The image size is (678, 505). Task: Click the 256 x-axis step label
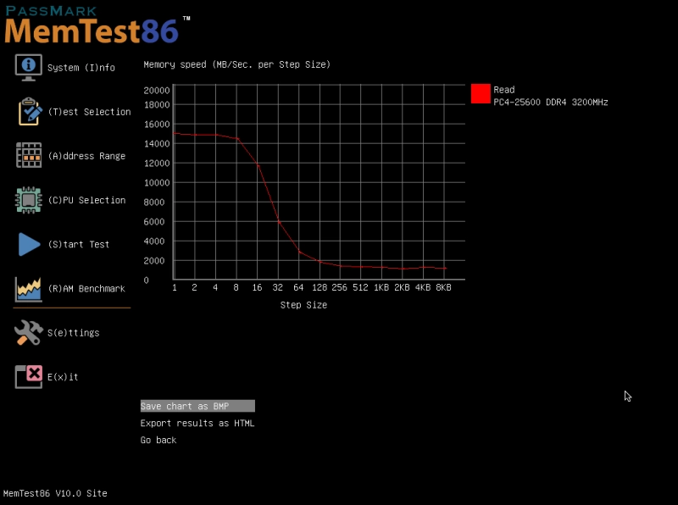pyautogui.click(x=340, y=287)
